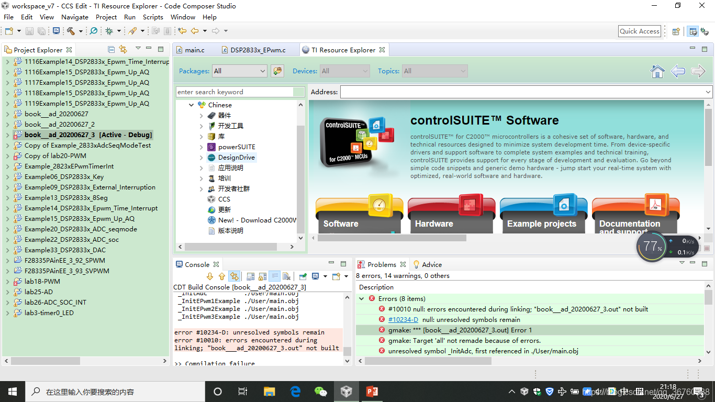Click the package manager icon beside Packages

(x=277, y=71)
